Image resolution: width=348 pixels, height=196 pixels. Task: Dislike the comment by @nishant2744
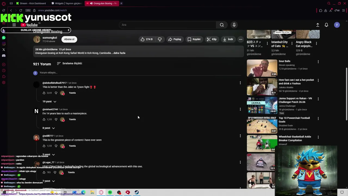[56, 119]
